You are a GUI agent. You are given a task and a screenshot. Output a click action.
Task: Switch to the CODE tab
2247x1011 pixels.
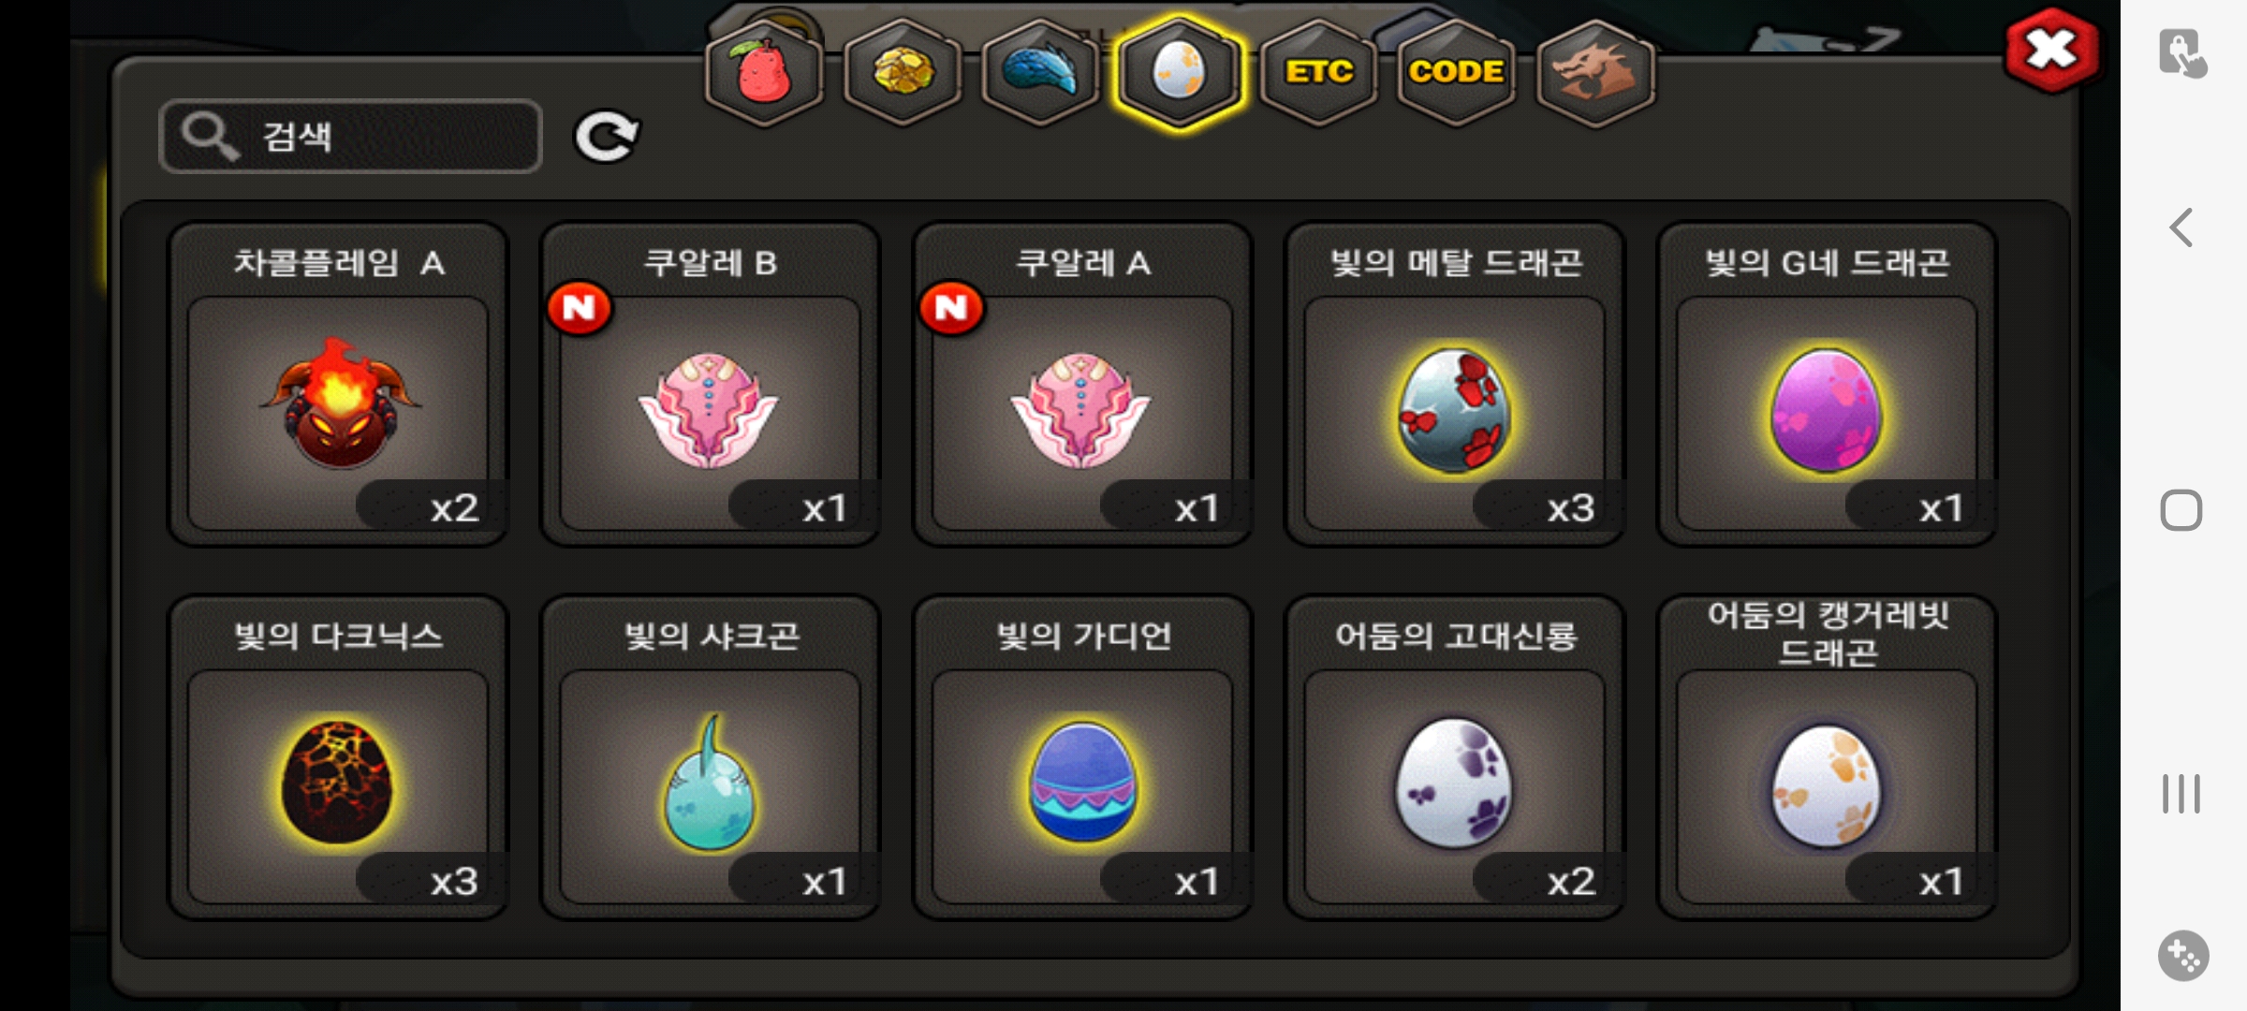coord(1456,73)
